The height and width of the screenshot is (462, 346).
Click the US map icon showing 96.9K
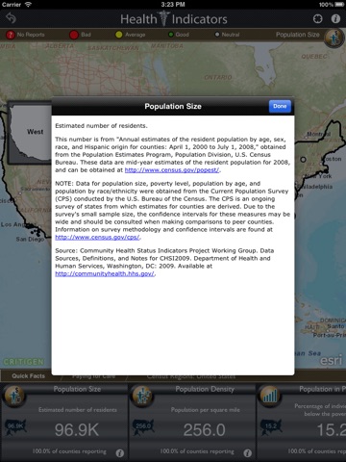coord(15,426)
